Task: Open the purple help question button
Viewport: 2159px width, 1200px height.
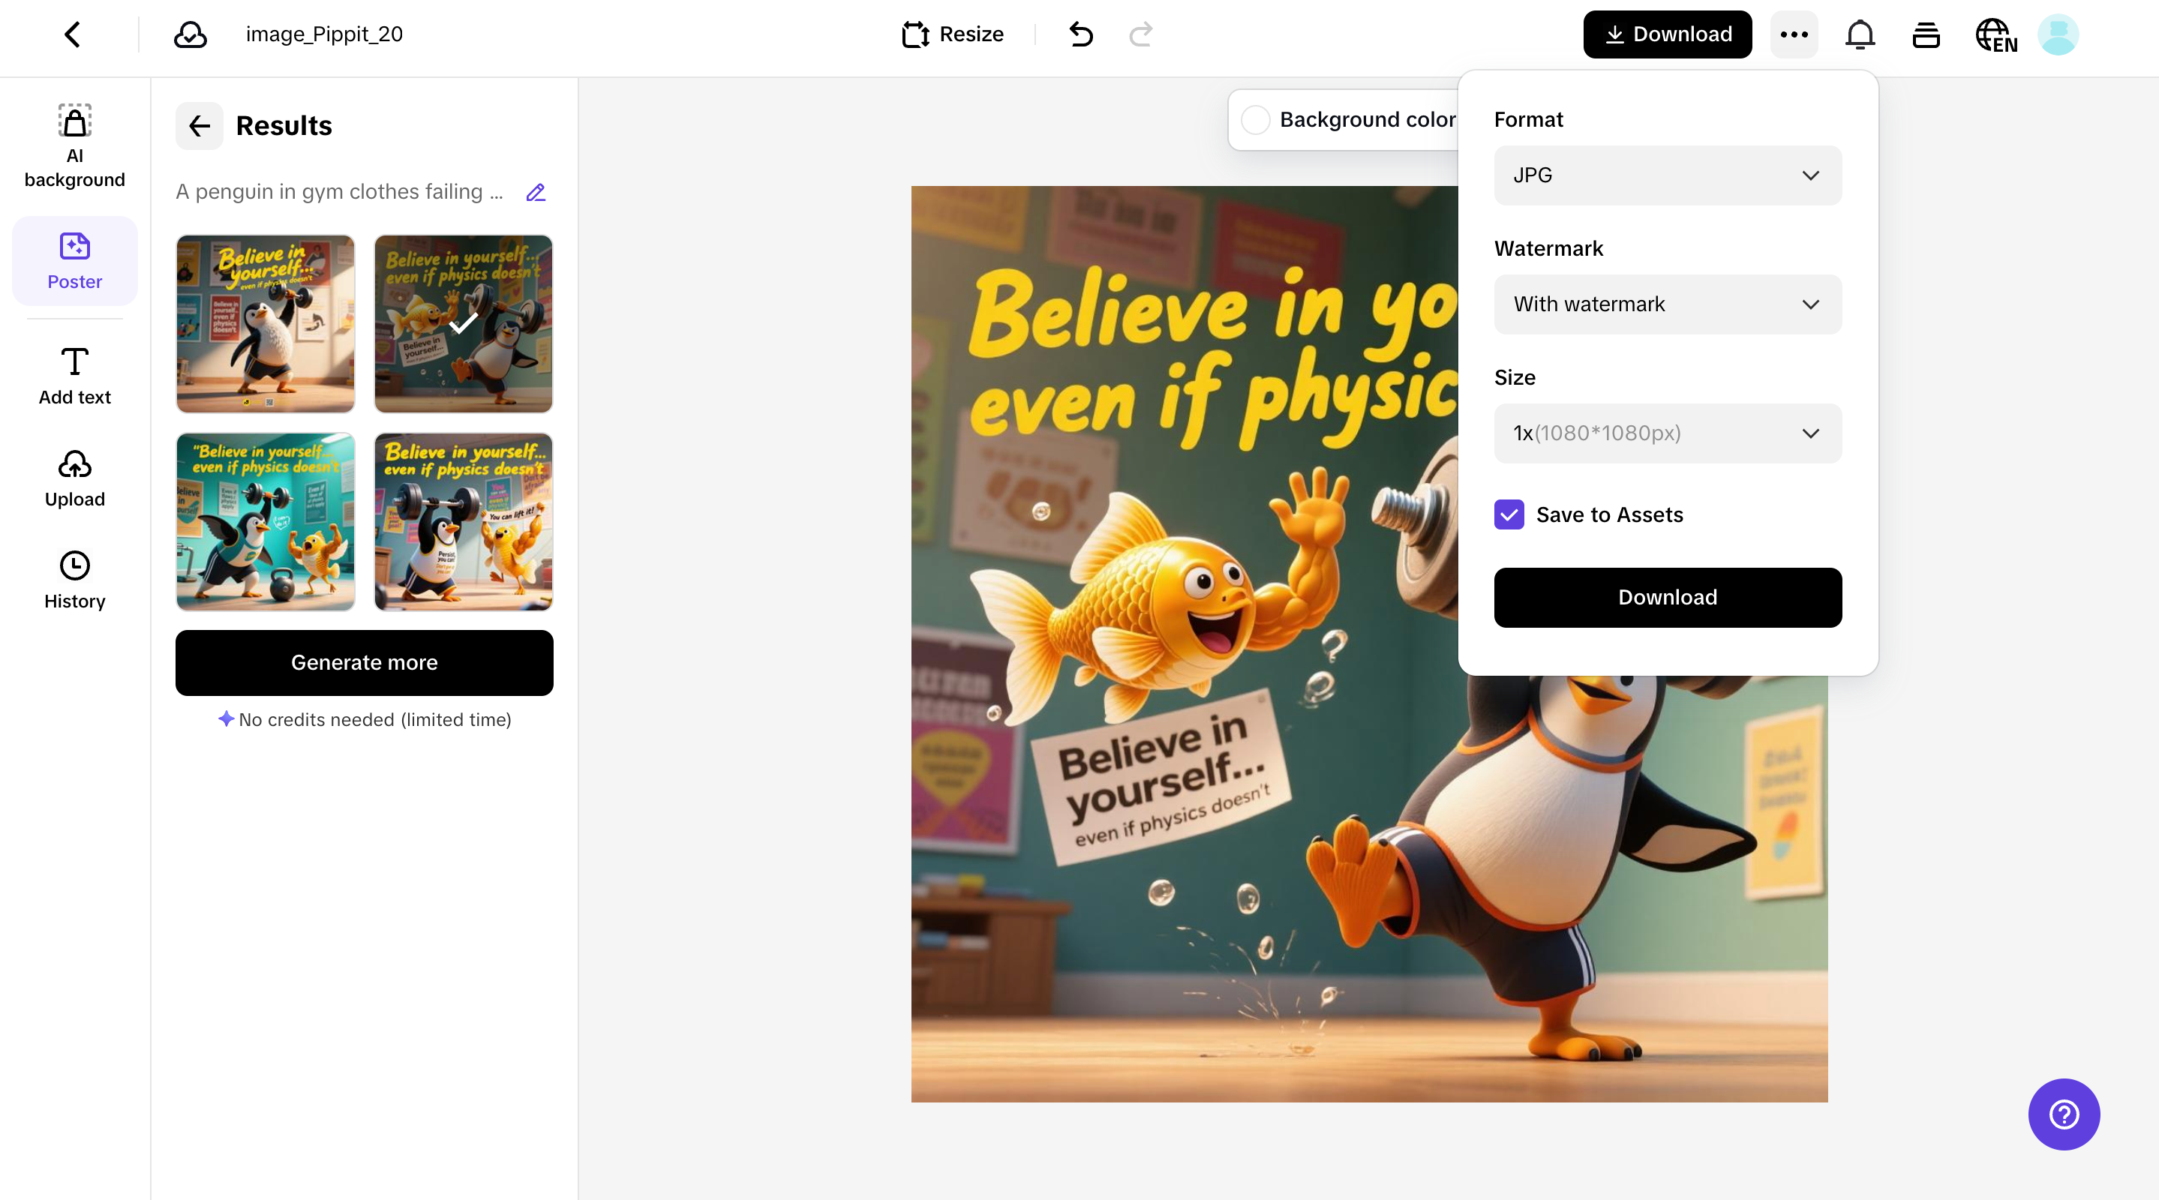Action: (x=2064, y=1114)
